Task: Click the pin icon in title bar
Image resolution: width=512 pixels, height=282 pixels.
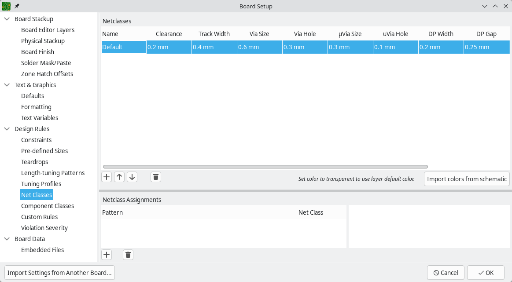Action: coord(17,6)
